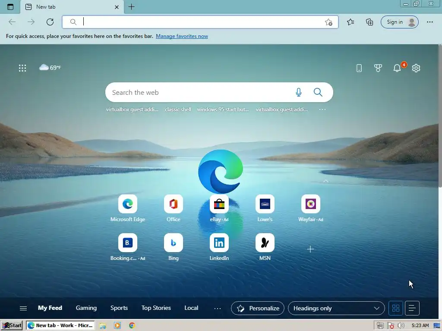
Task: Select the Top Stories tab
Action: [156, 308]
